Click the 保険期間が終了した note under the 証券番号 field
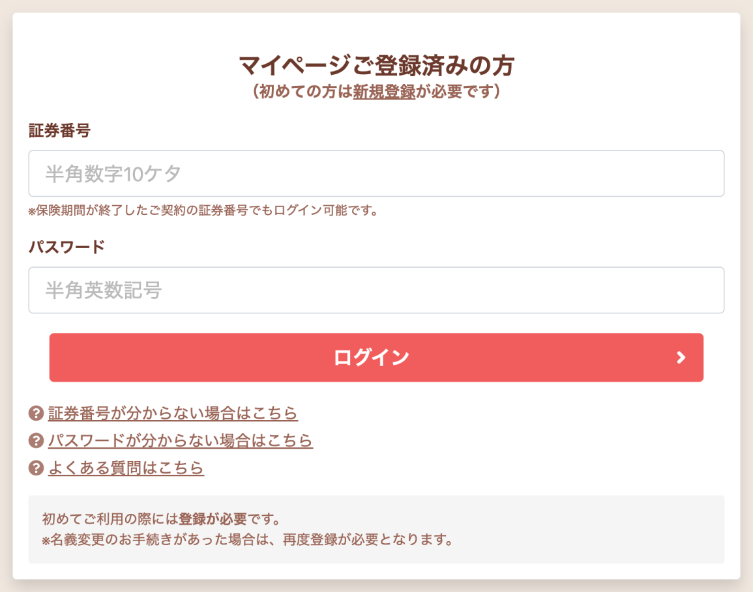This screenshot has height=592, width=753. (203, 210)
